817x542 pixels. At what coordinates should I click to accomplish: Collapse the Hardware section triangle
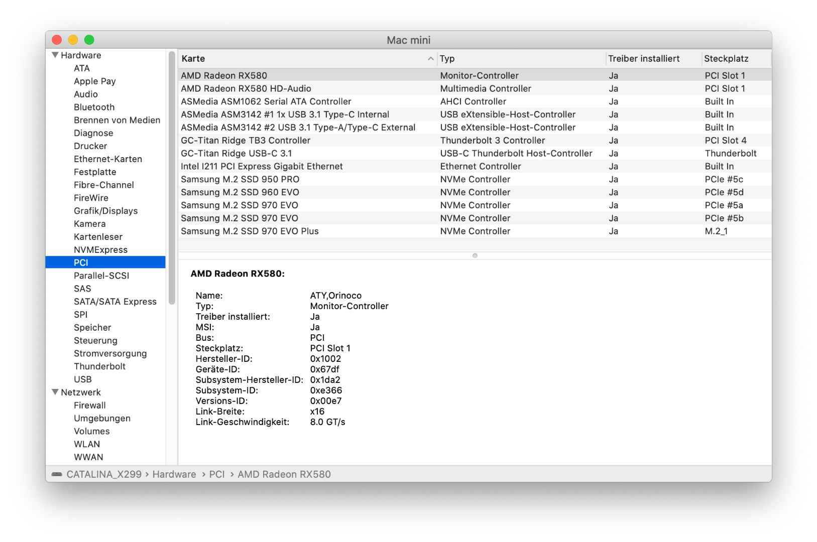click(55, 55)
